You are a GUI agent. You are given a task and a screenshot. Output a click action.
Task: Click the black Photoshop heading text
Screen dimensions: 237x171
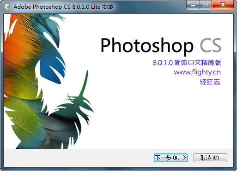[147, 46]
